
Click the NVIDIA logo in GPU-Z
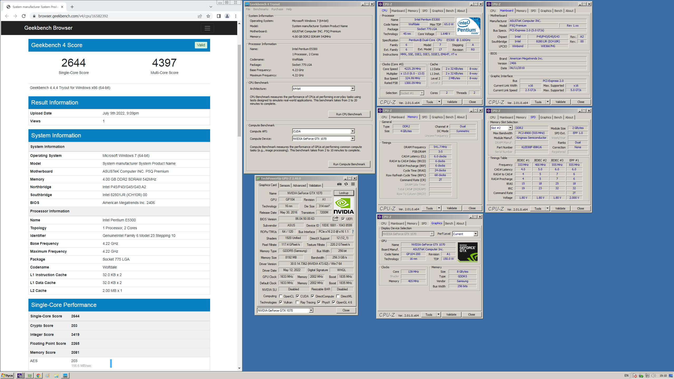(x=344, y=206)
